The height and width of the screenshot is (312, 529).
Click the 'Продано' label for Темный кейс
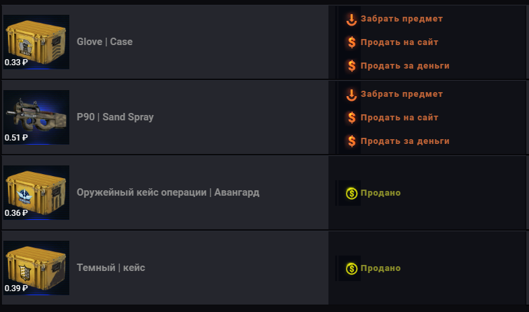380,268
